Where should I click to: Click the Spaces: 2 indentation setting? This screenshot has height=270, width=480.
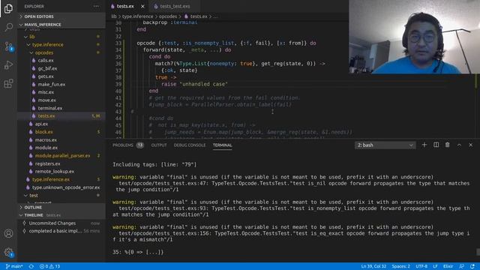pos(400,266)
